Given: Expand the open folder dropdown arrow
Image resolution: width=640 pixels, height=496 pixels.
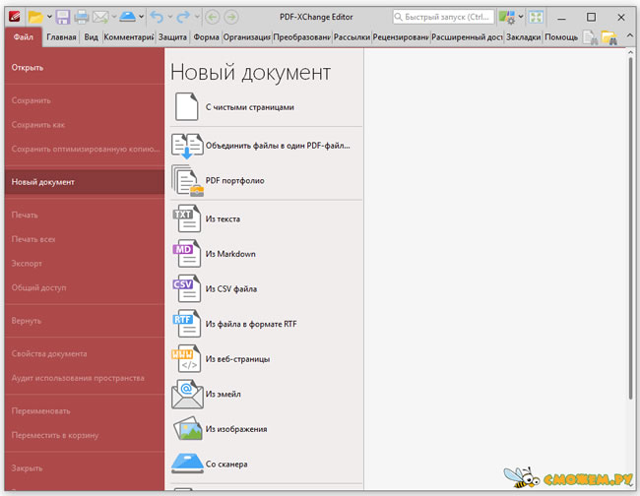Looking at the screenshot, I should click(x=48, y=18).
